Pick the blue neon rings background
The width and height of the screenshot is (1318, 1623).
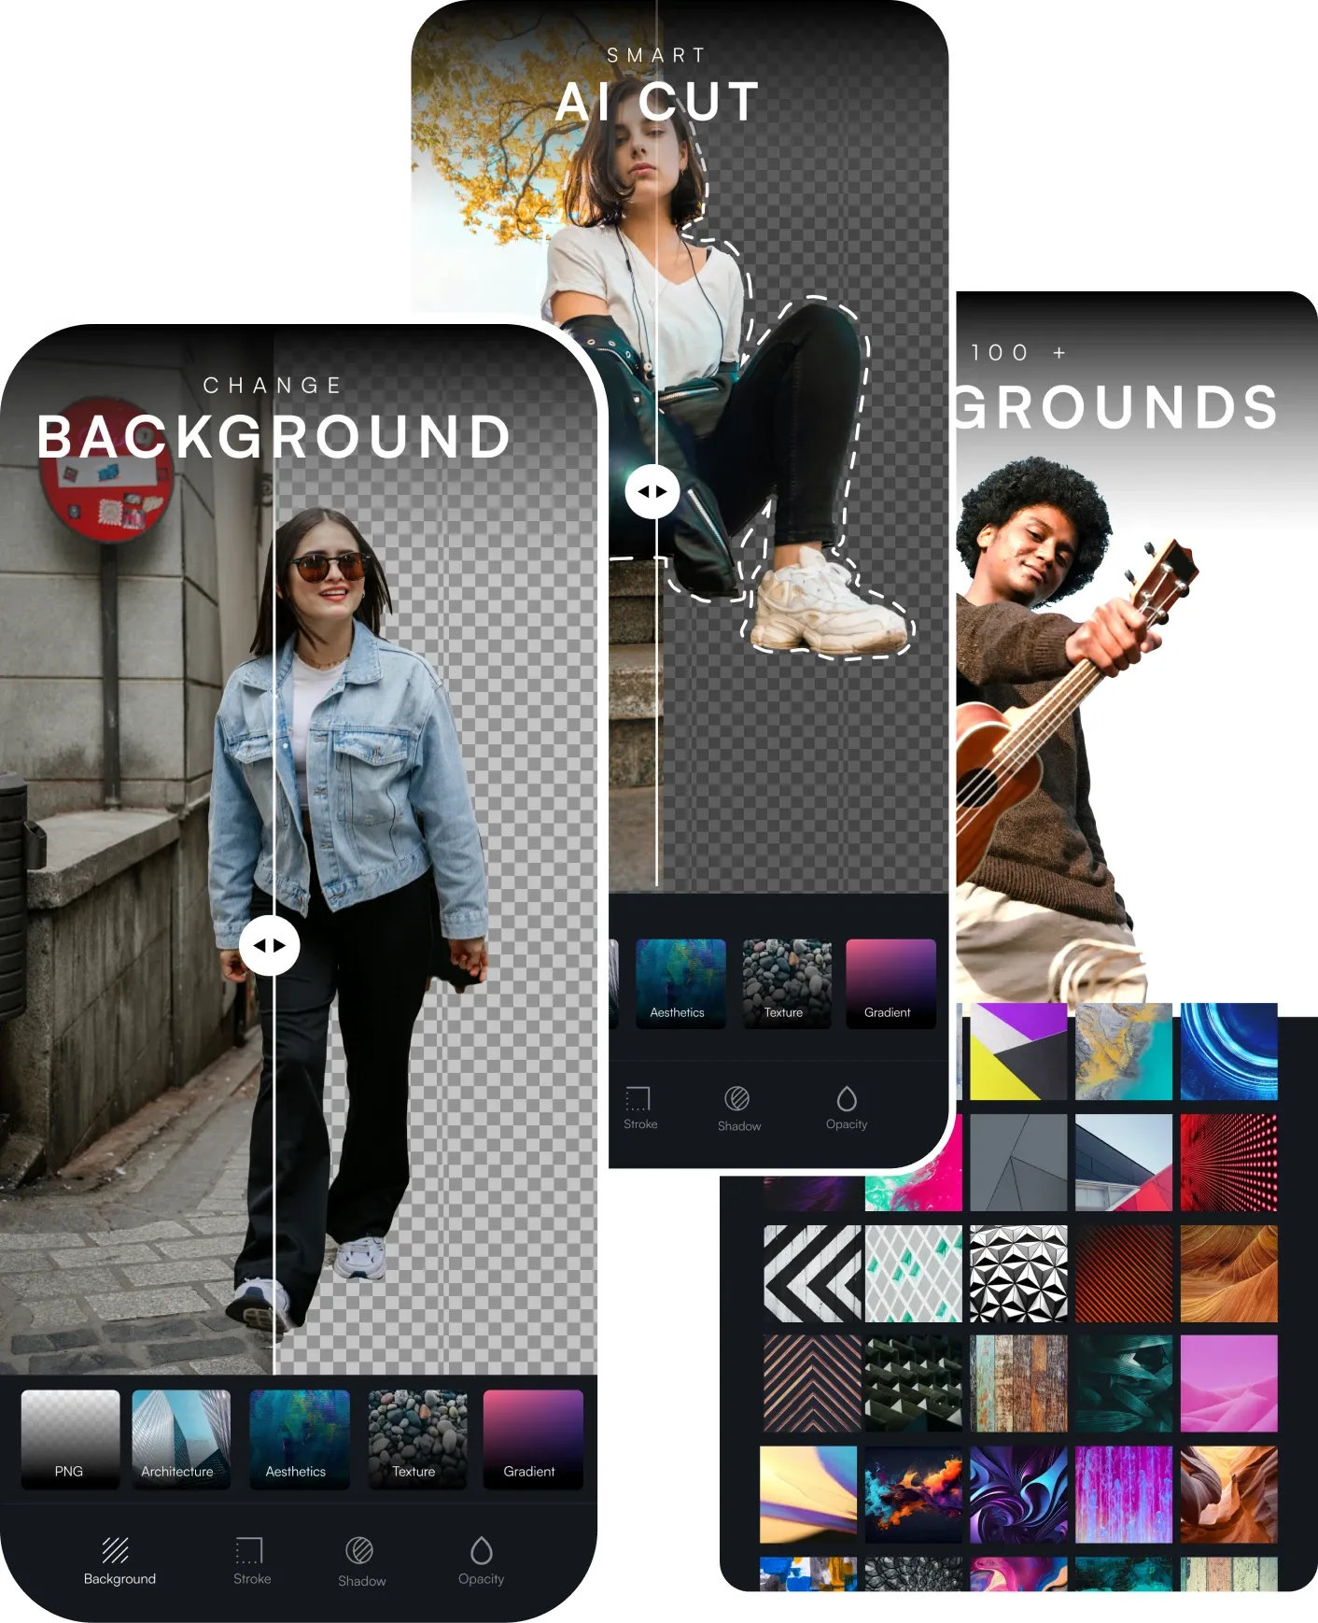click(x=1228, y=1051)
